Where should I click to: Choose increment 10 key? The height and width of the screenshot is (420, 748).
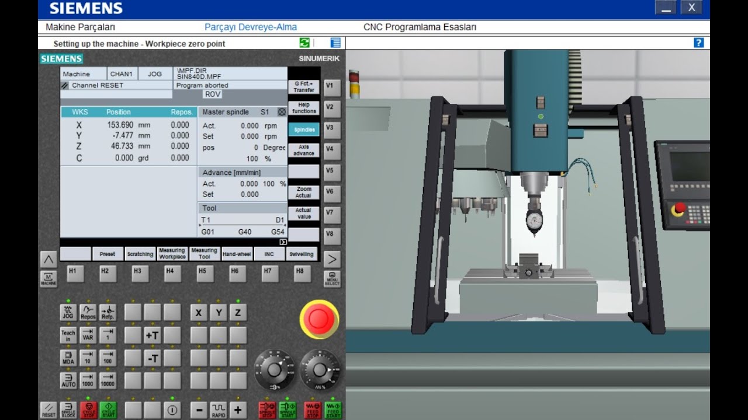tap(88, 358)
